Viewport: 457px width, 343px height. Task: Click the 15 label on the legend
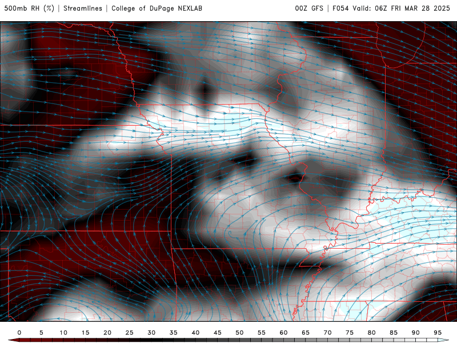click(x=85, y=333)
